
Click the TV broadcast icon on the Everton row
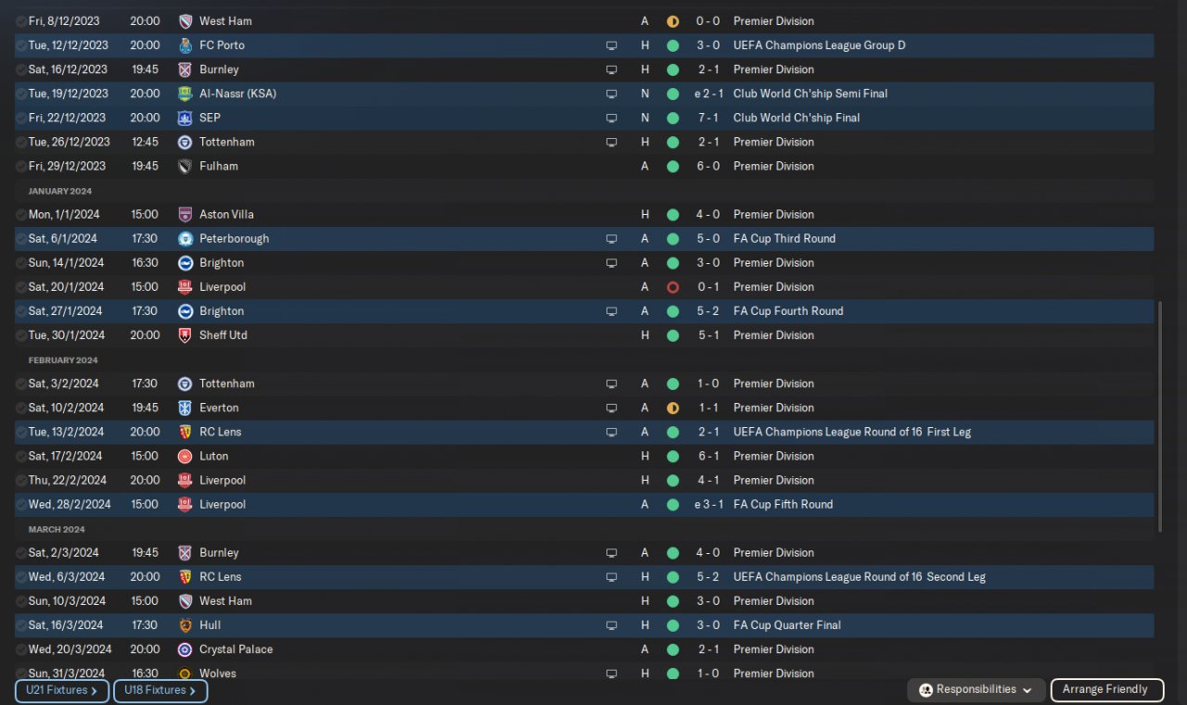coord(611,408)
